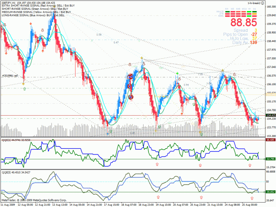Viewport: 276px width, 207px height.
Task: Click the orange up arrow below 20 Aug low candle
Action: point(182,114)
